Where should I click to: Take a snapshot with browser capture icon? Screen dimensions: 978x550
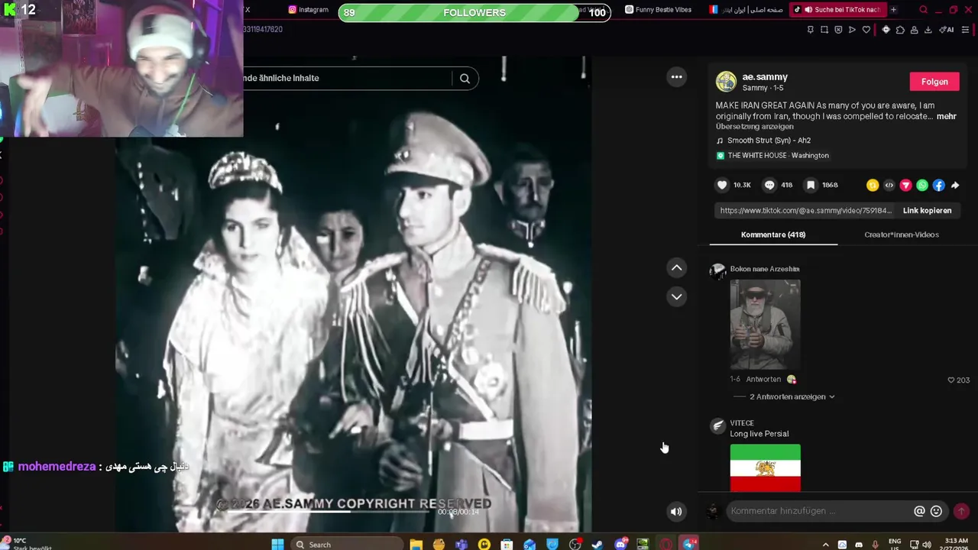[x=824, y=30]
